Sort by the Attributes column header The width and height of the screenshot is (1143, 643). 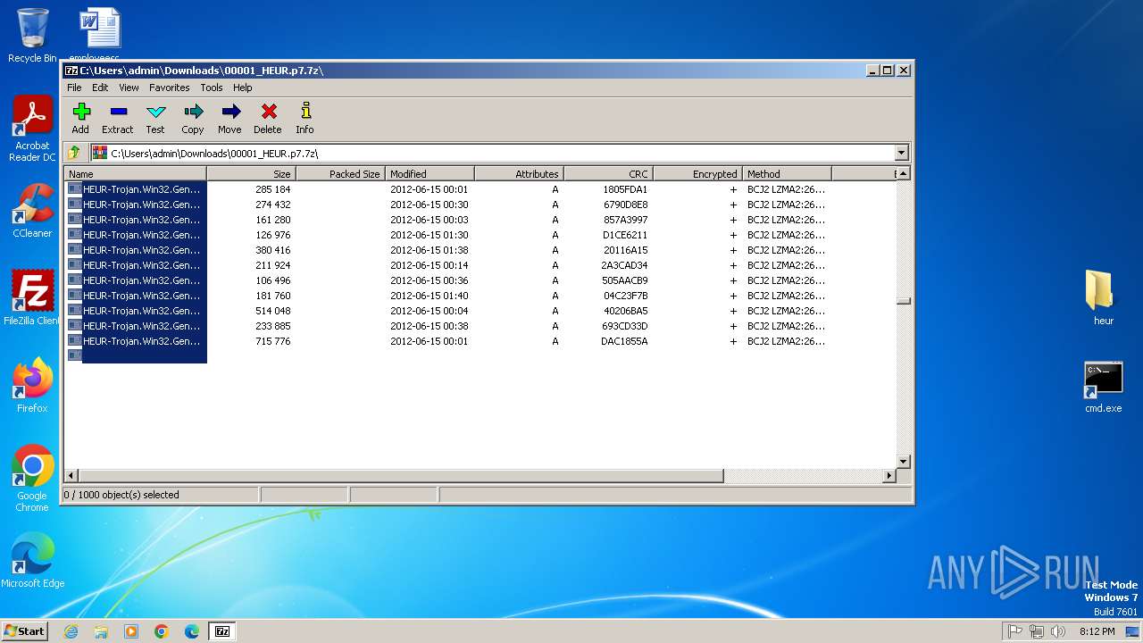click(519, 174)
